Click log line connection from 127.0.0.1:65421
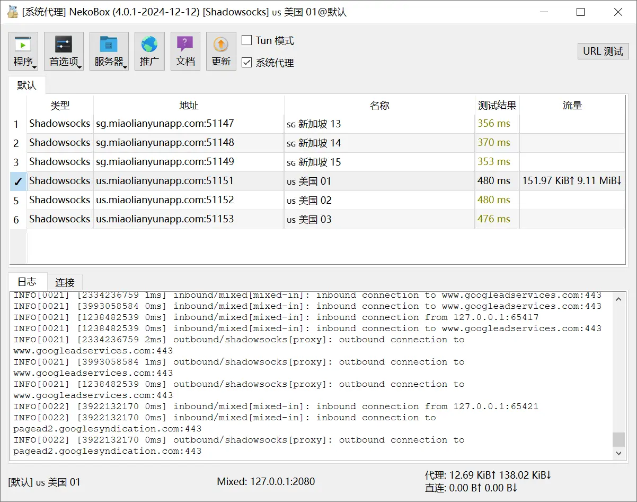The height and width of the screenshot is (502, 637). (x=276, y=406)
